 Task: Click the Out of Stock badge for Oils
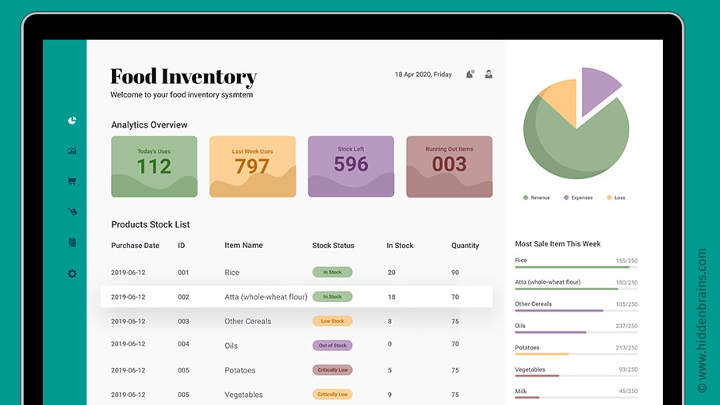tap(332, 346)
